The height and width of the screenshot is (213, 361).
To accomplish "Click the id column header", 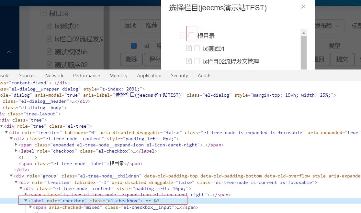I will coord(147,46).
